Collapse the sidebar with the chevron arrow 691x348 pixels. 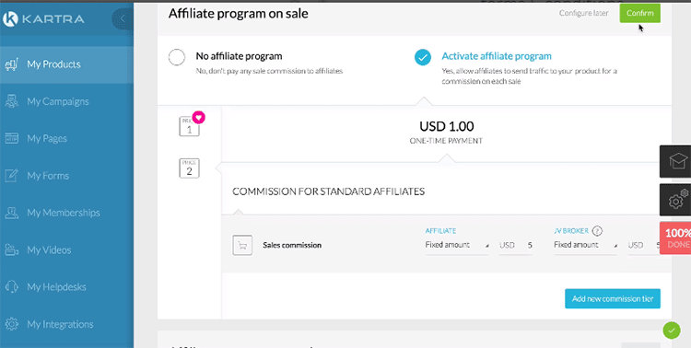(x=123, y=18)
